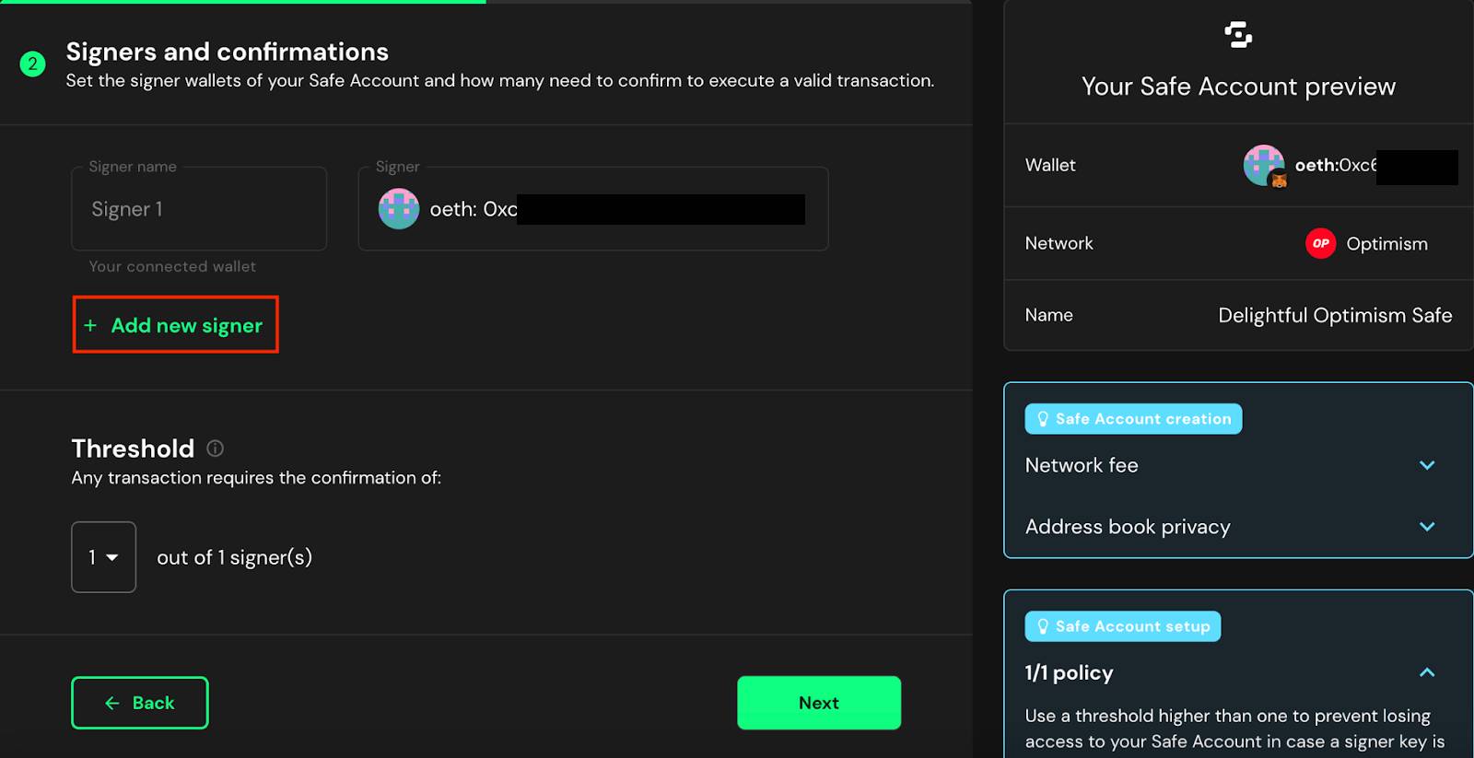Click the signer avatar identicon
Image resolution: width=1474 pixels, height=758 pixels.
click(x=399, y=209)
